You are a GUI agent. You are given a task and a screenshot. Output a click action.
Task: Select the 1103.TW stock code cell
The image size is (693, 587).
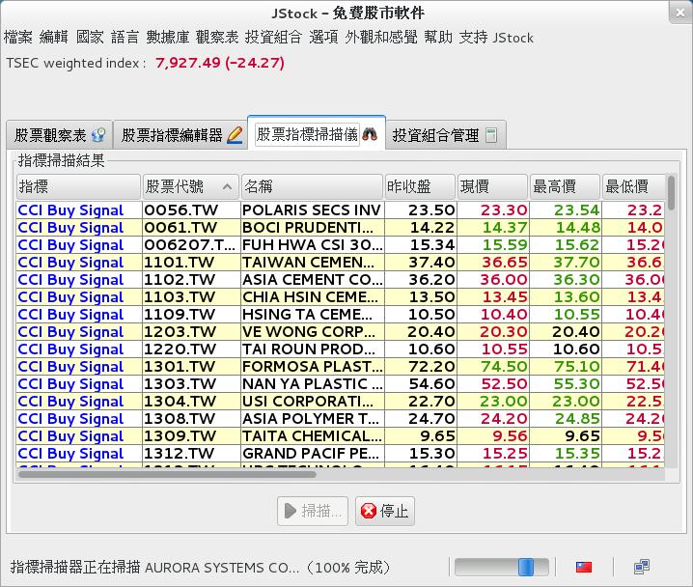[x=191, y=297]
